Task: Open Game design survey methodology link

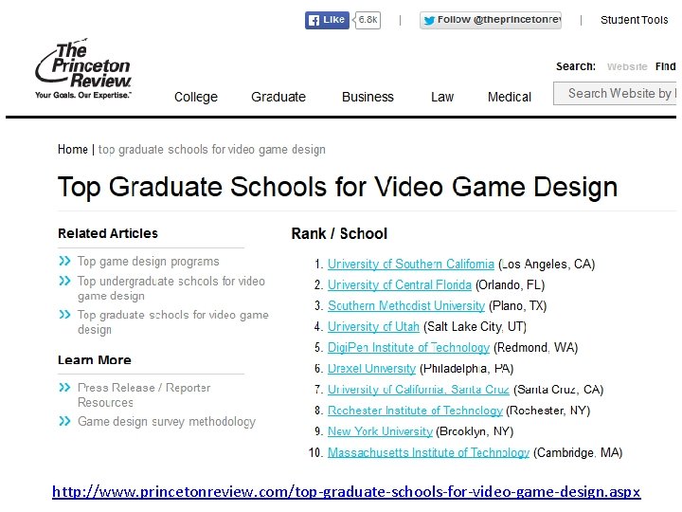Action: [167, 421]
